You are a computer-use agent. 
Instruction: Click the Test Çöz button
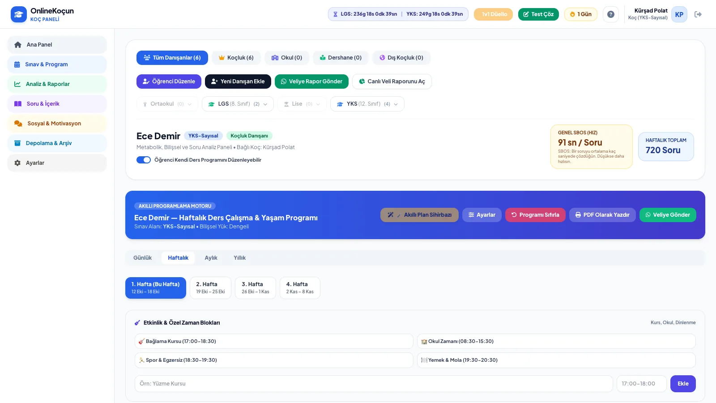[538, 14]
